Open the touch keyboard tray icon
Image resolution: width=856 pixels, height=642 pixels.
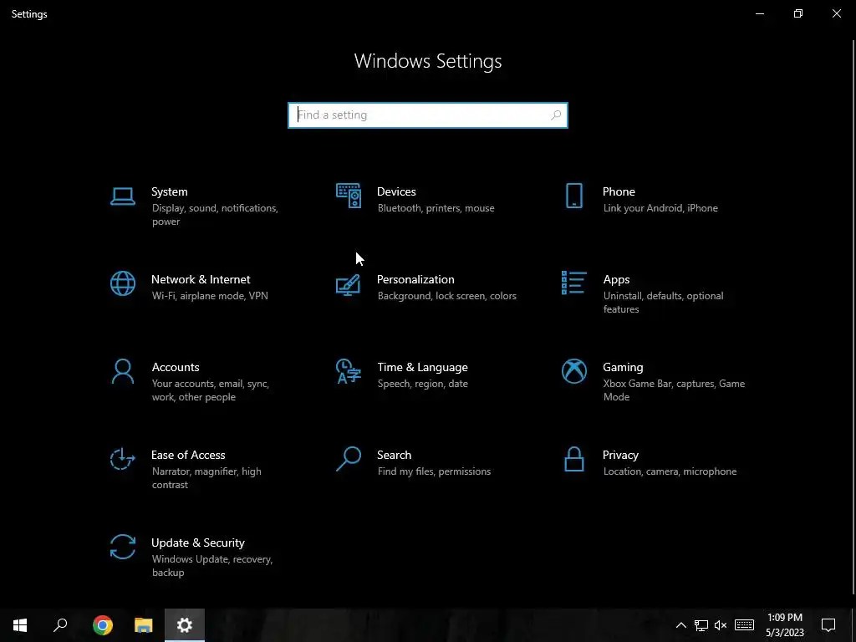pyautogui.click(x=744, y=625)
